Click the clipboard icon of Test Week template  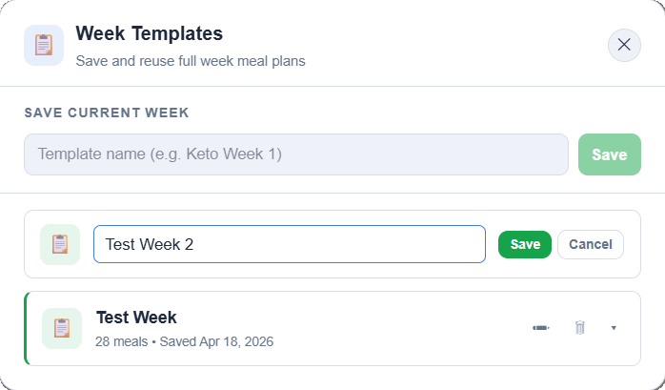62,328
